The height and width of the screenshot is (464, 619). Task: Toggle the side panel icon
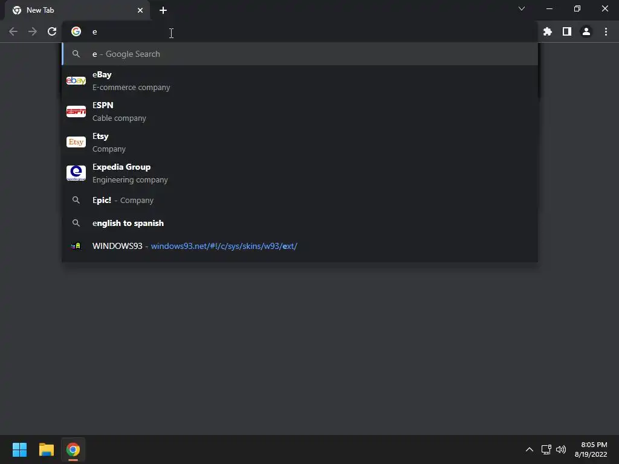coord(567,31)
